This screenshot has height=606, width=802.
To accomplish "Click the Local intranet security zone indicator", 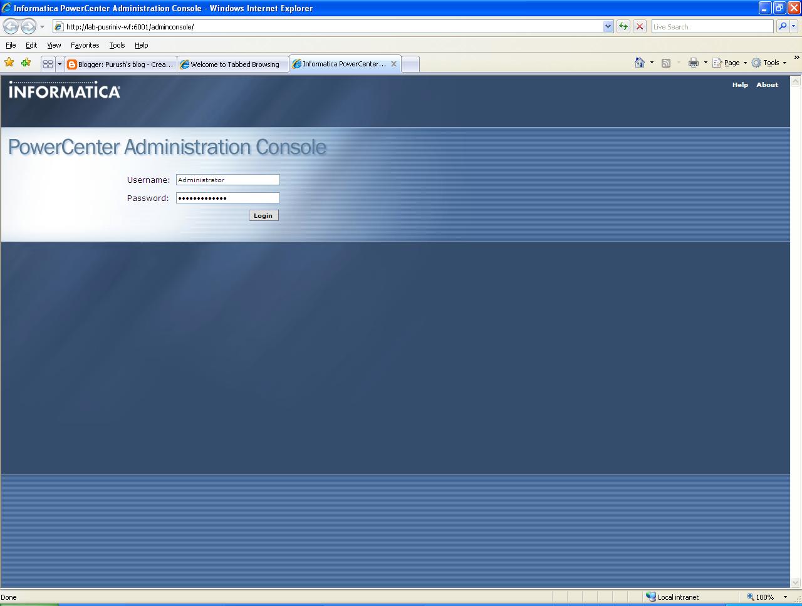I will tap(672, 597).
